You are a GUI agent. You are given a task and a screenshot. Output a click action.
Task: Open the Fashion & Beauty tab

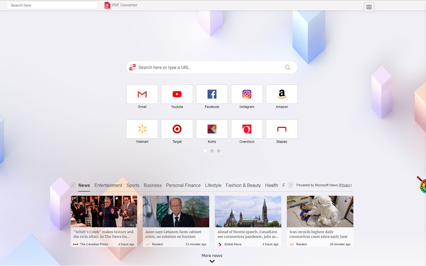[243, 185]
